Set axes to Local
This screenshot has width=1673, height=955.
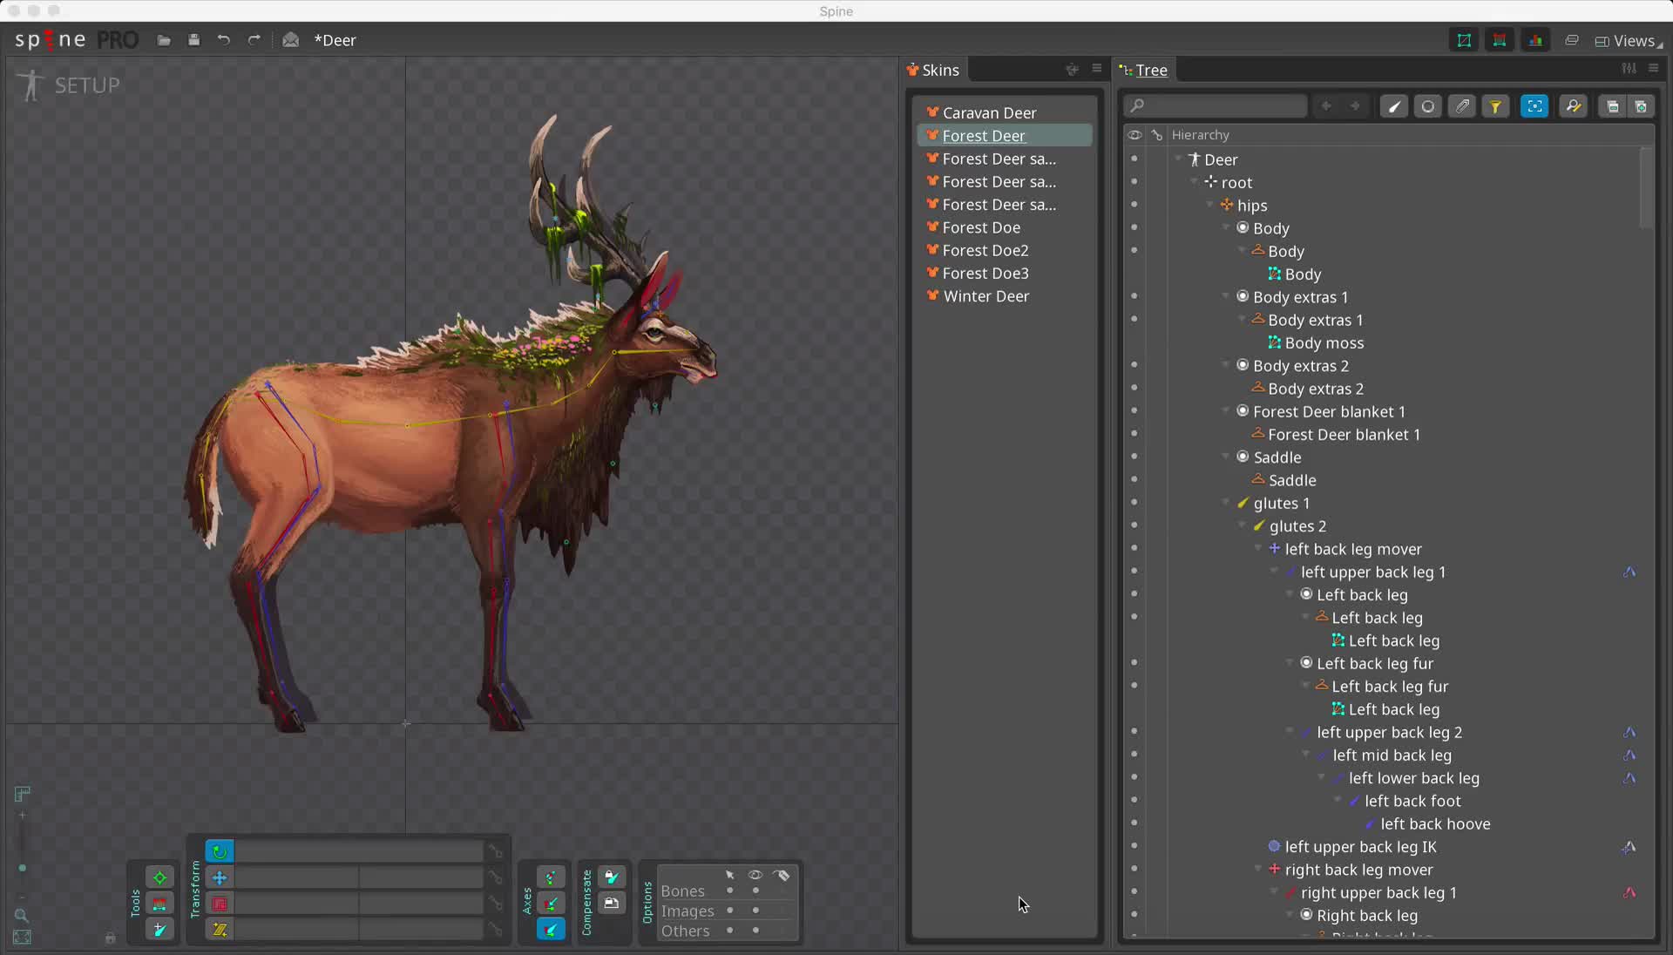click(551, 877)
